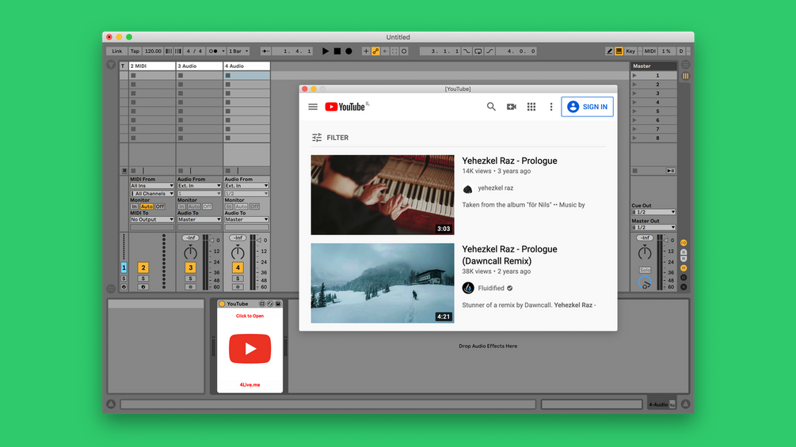This screenshot has width=796, height=447.
Task: Select the Master track header
Action: point(653,66)
